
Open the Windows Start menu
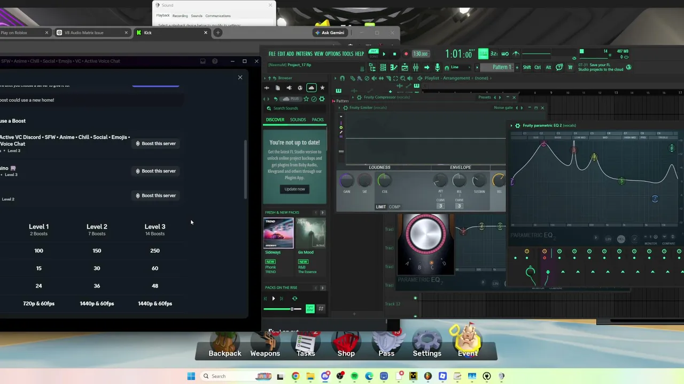(191, 376)
